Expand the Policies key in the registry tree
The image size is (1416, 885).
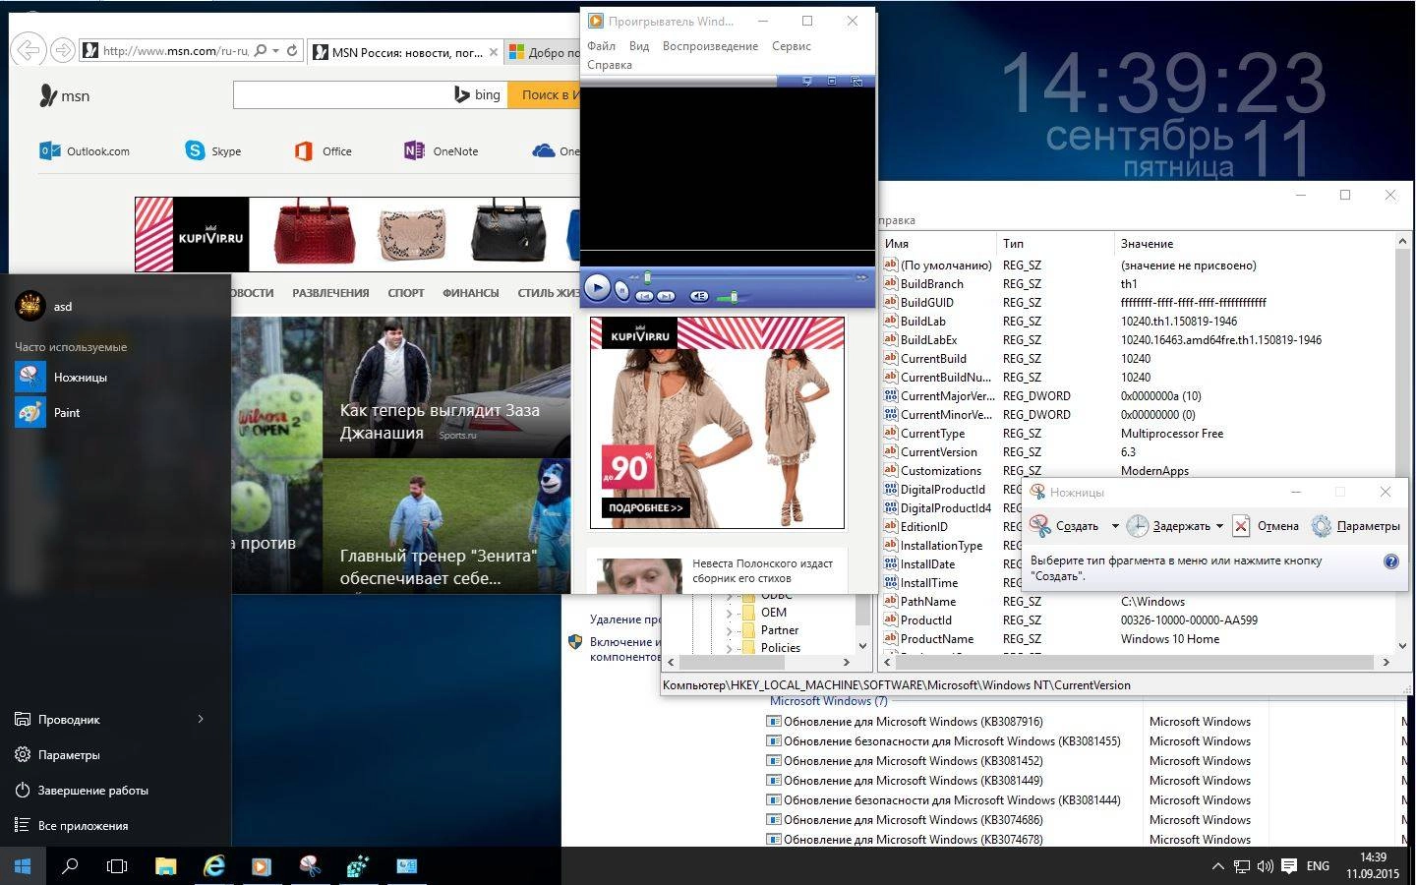pos(730,648)
